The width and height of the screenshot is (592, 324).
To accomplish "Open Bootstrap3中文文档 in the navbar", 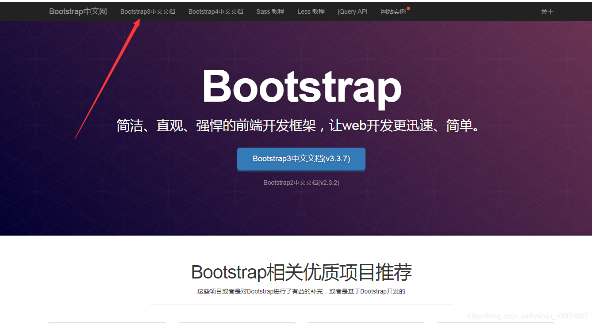I will (x=148, y=11).
